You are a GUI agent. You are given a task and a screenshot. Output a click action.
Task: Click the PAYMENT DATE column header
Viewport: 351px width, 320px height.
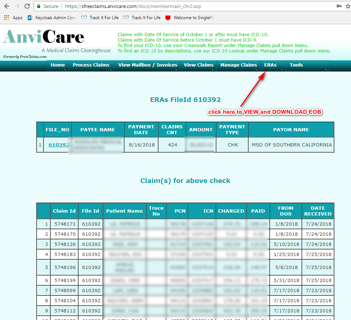click(141, 130)
